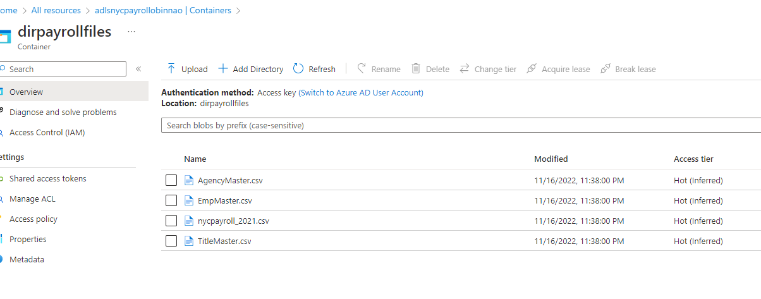Open the container ellipsis more menu
This screenshot has width=761, height=299.
pos(131,31)
